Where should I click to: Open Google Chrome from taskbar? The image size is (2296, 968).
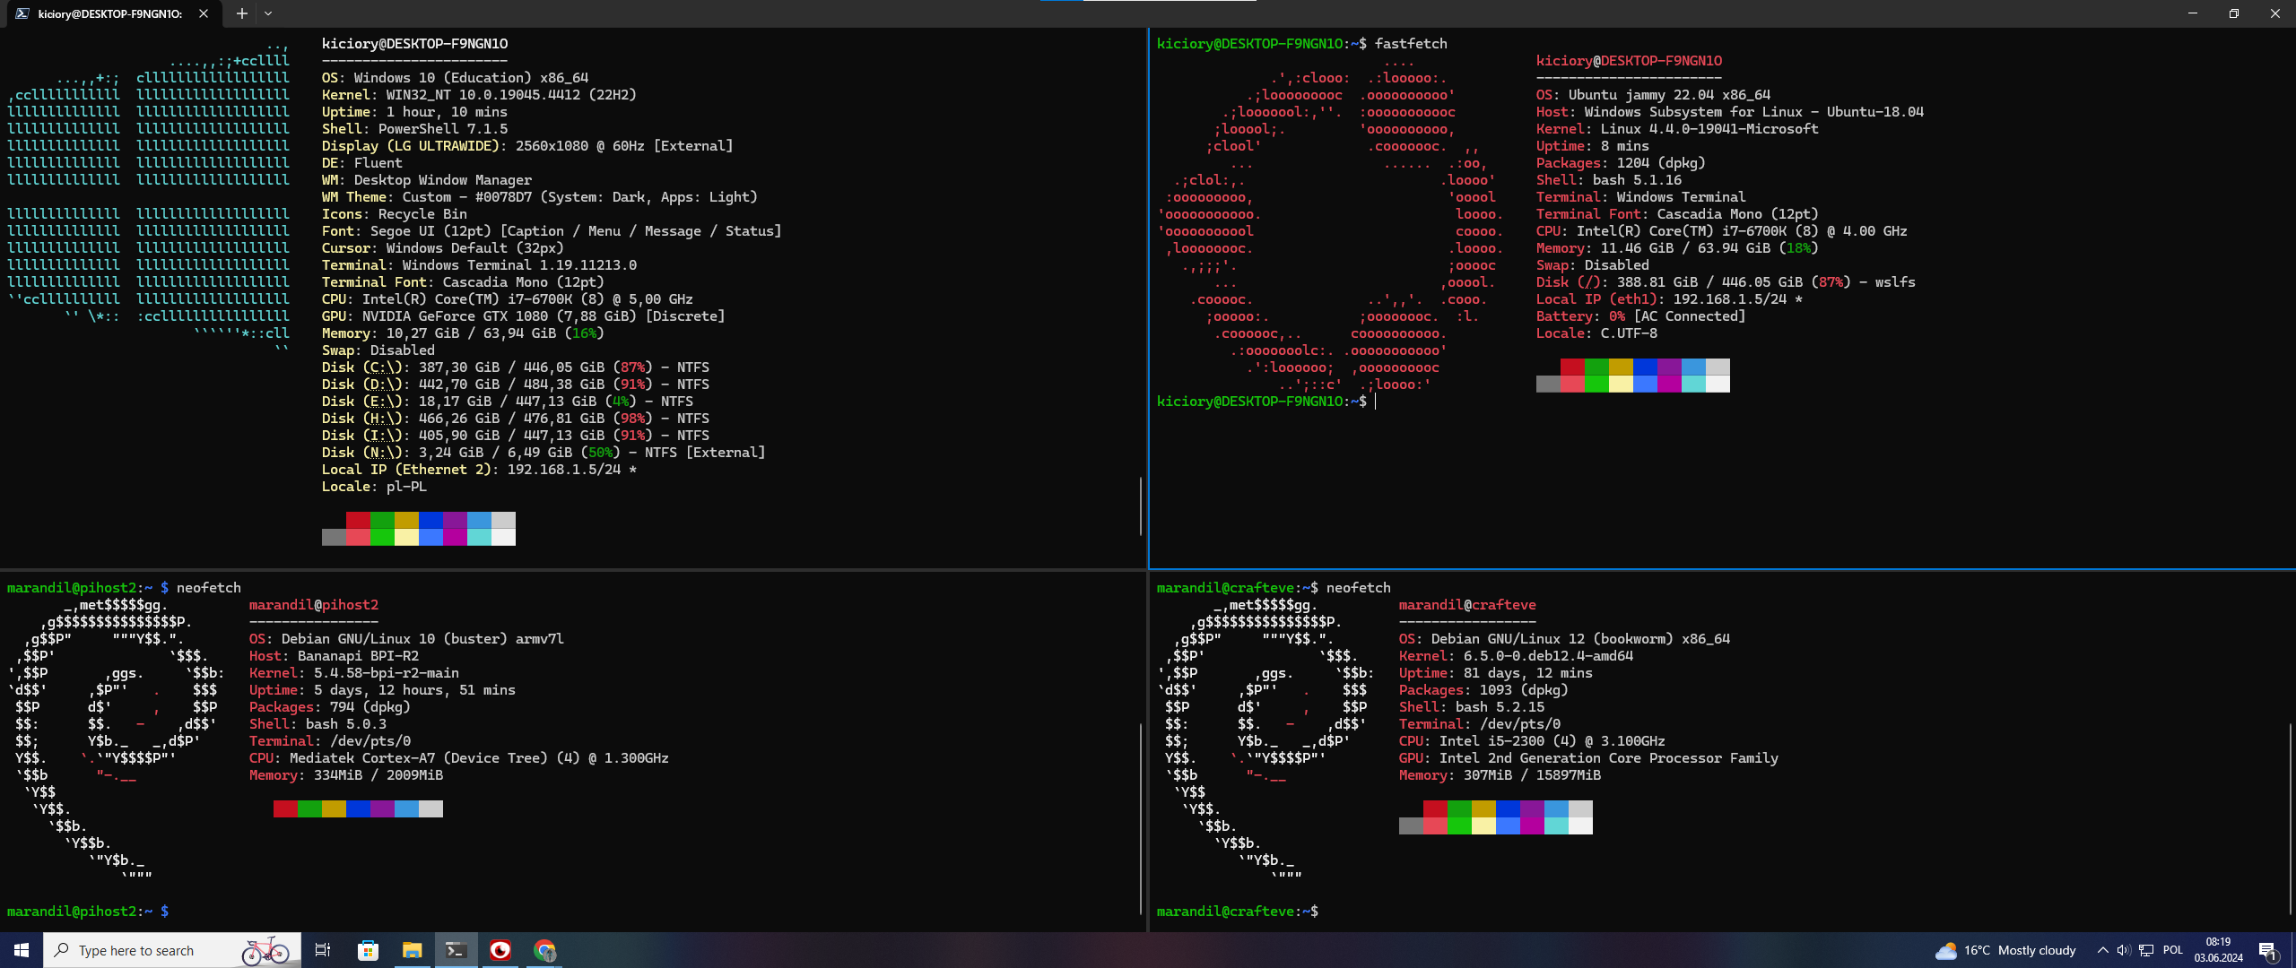[544, 950]
